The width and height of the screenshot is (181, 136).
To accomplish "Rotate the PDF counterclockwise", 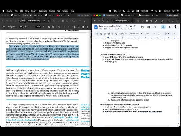I will click(x=53, y=27).
